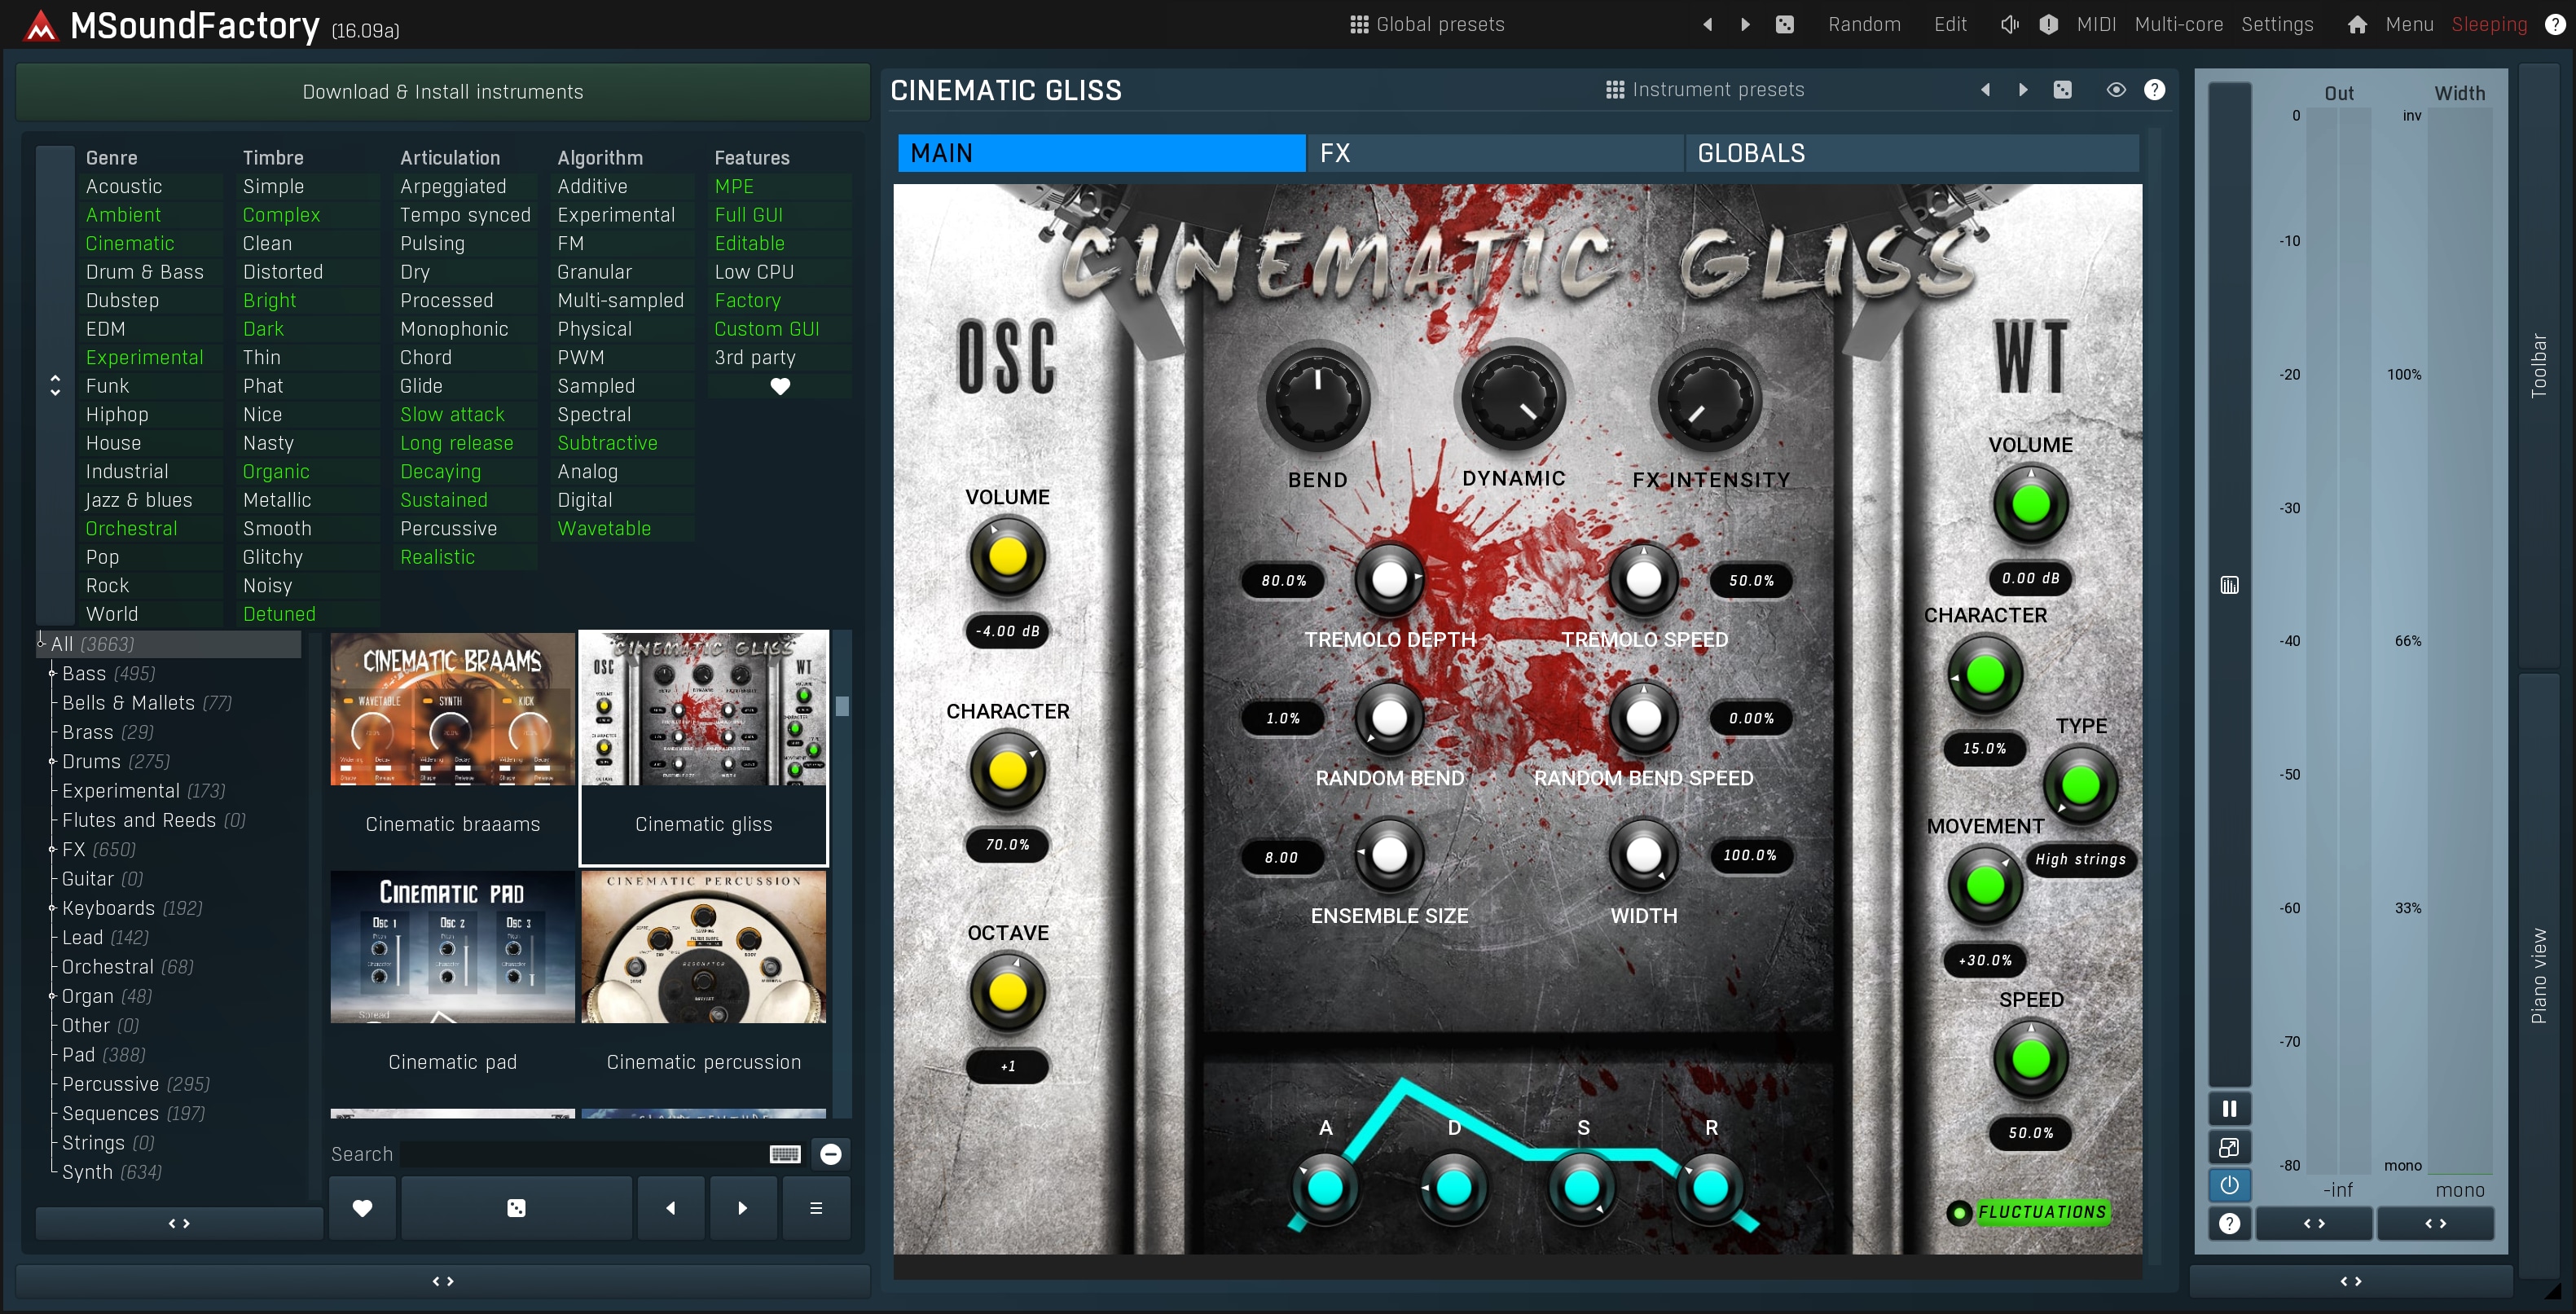
Task: Open the Edit menu
Action: pos(1949,24)
